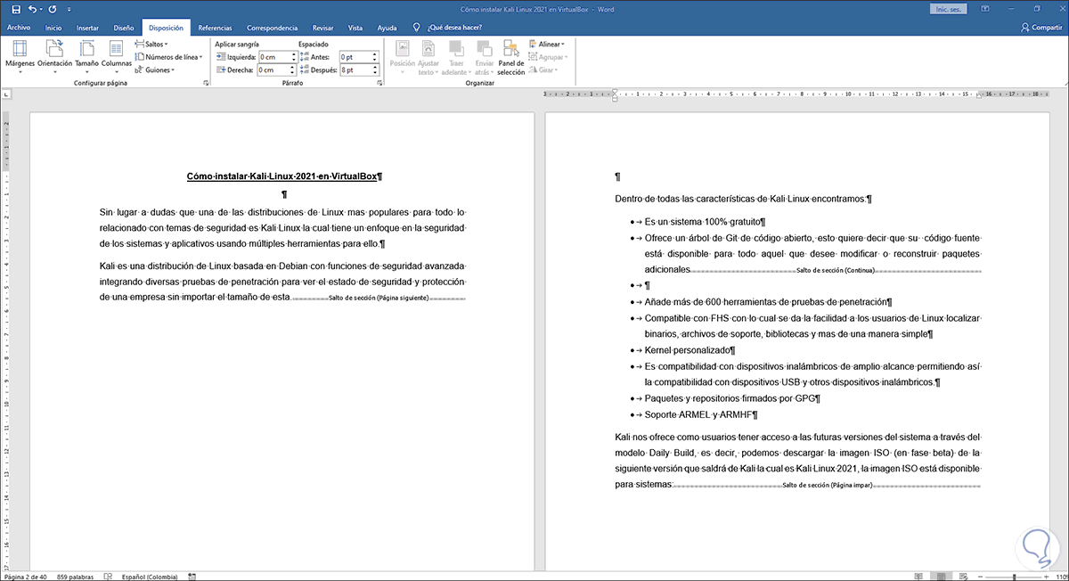Click the Salto de sección (Página siguiente) marker
The height and width of the screenshot is (581, 1069).
(x=379, y=298)
